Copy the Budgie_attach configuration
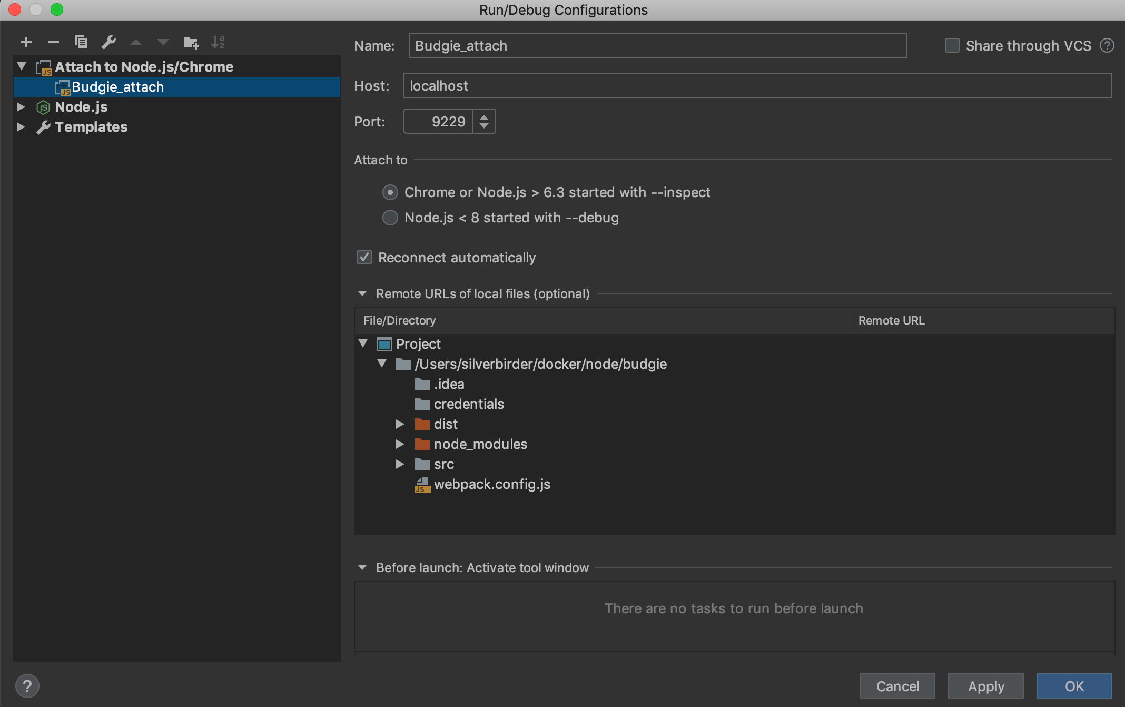This screenshot has width=1125, height=707. pyautogui.click(x=81, y=42)
